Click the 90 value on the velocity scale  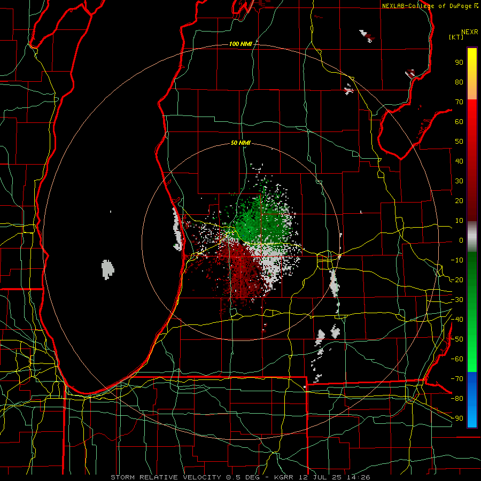[459, 63]
